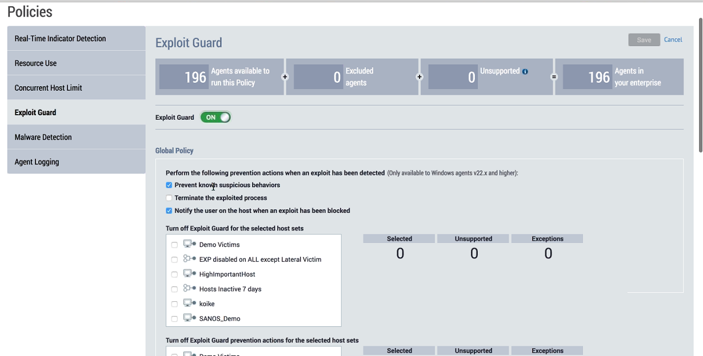Click the Hosts Inactive 7 days label
The image size is (703, 356).
(230, 289)
